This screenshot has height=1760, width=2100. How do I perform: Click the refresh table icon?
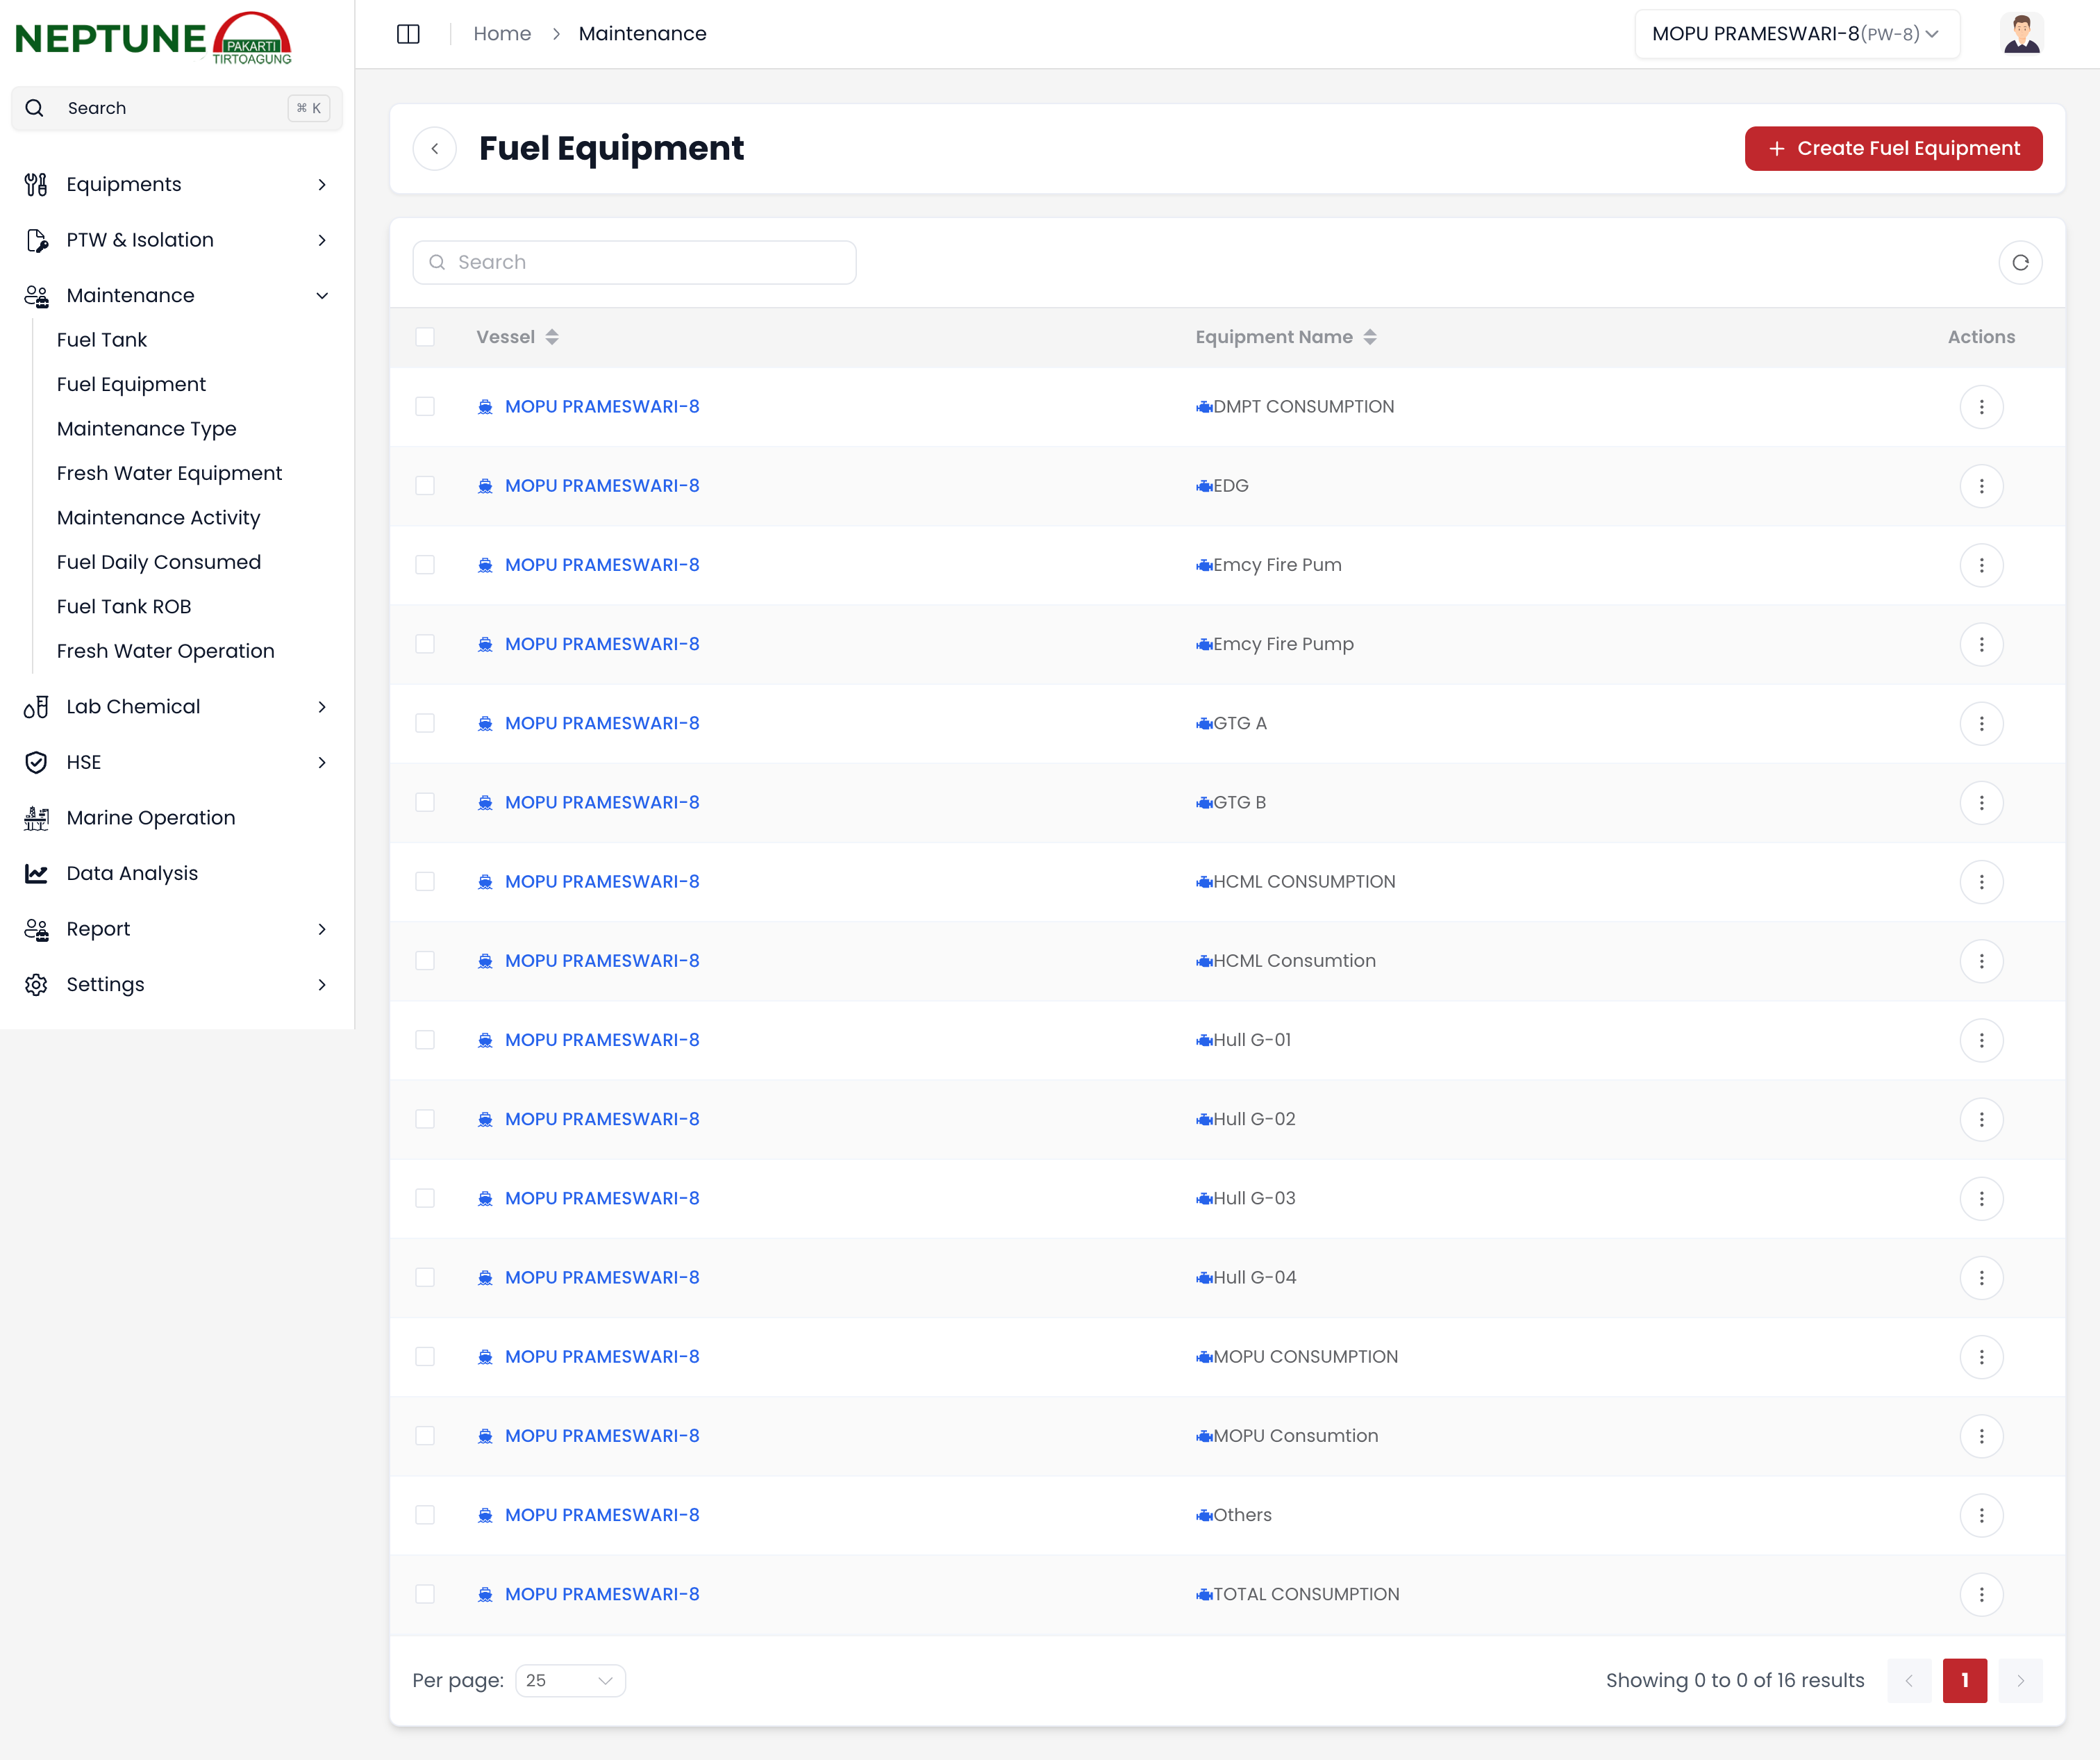coord(2020,263)
